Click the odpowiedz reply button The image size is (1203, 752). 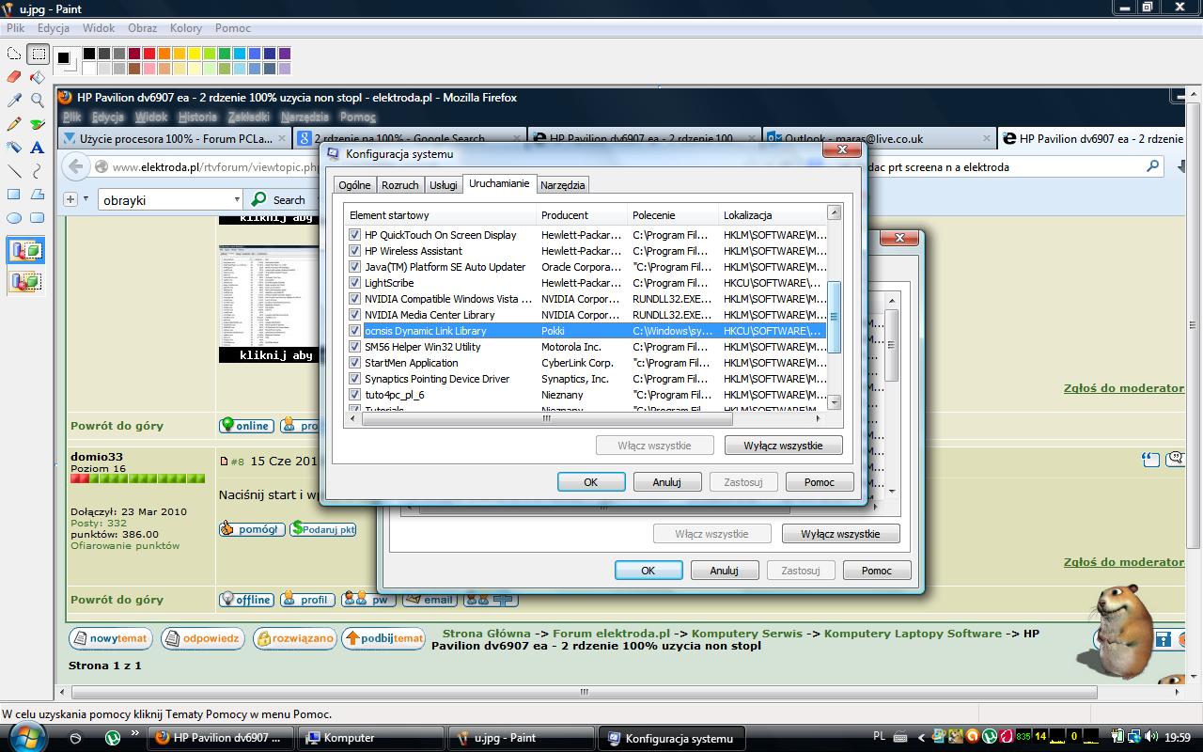coord(201,639)
